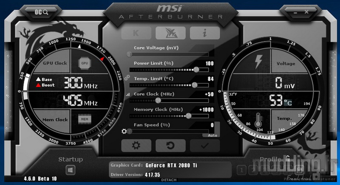340x185 pixels.
Task: Open the OC Scanner button
Action: point(41,12)
